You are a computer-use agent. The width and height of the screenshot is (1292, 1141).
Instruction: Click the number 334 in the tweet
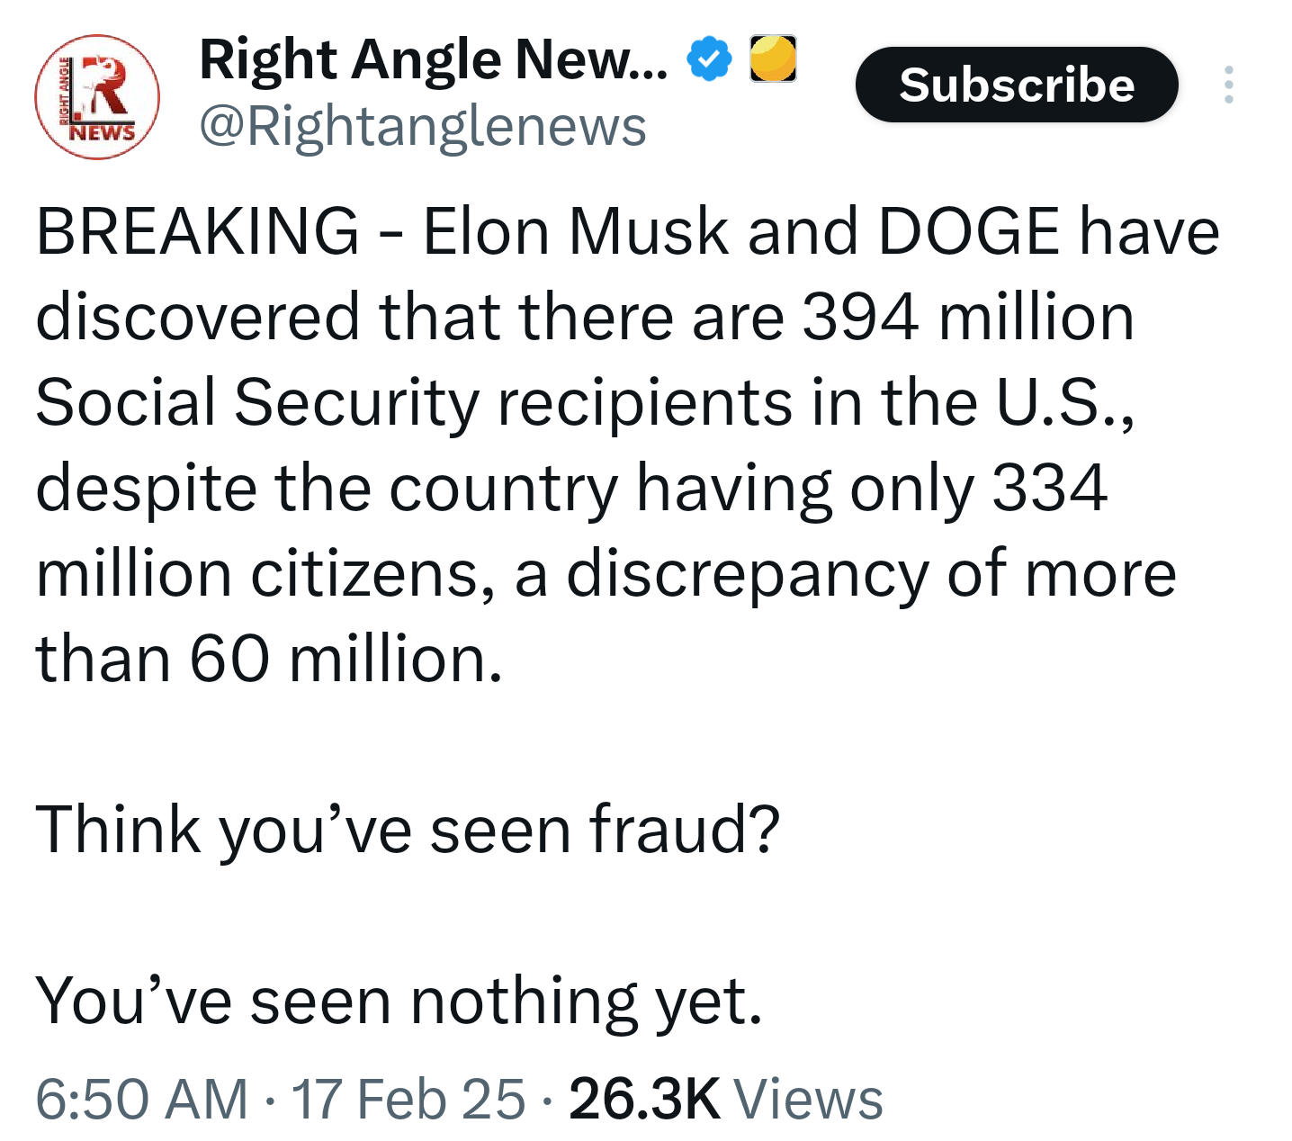(x=1049, y=488)
